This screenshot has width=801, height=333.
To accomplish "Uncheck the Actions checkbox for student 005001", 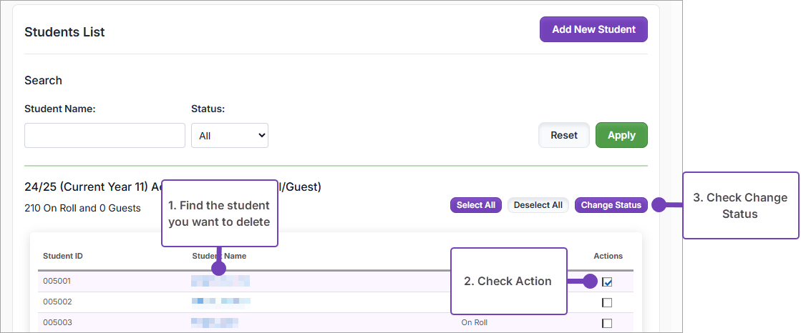I will 607,282.
